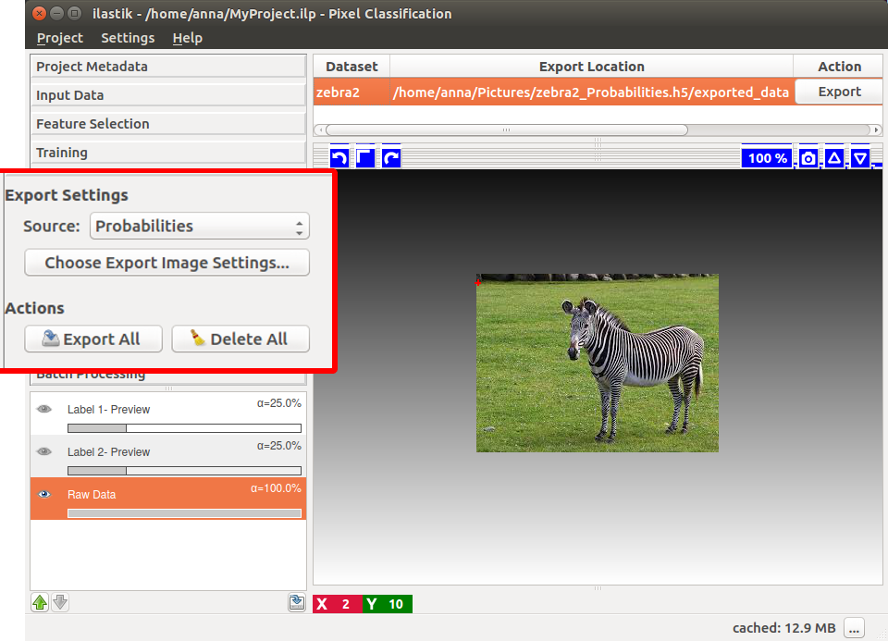Click Choose Export Image Settings button
Image resolution: width=888 pixels, height=641 pixels.
coord(166,263)
